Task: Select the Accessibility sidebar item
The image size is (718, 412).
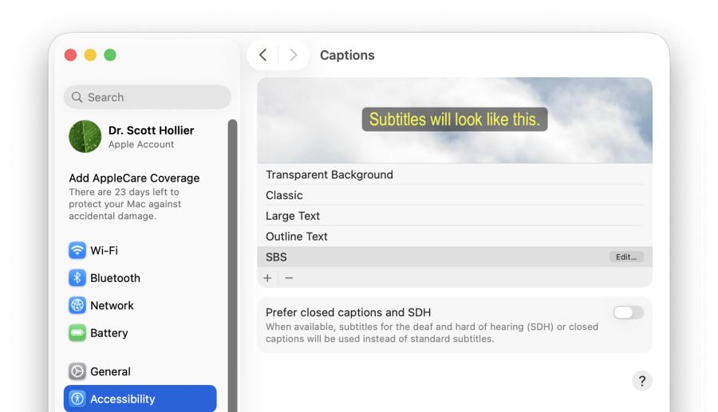Action: click(x=140, y=398)
